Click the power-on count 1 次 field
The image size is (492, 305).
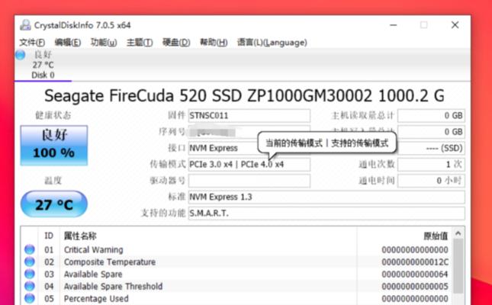click(431, 165)
